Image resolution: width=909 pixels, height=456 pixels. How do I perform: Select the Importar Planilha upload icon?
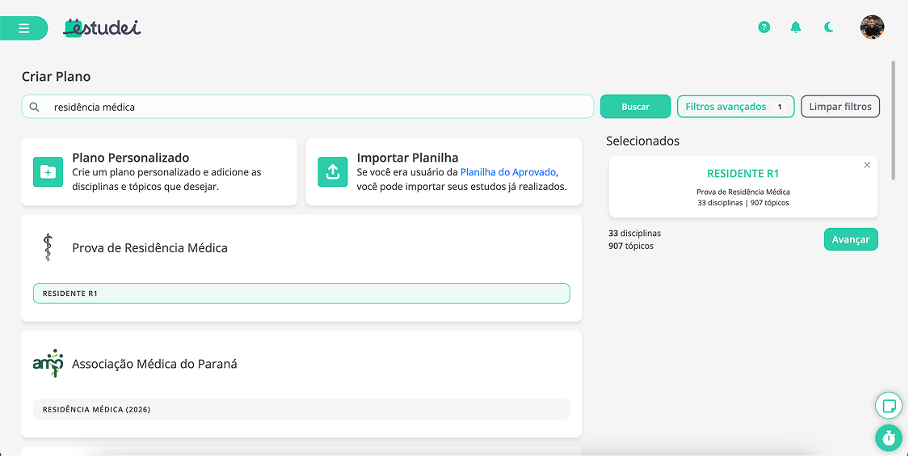(333, 172)
